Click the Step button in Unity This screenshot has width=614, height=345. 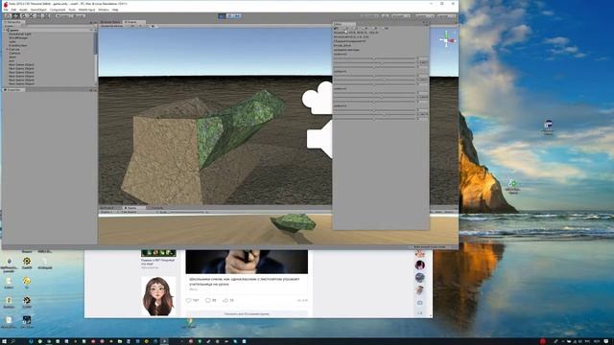coord(237,16)
